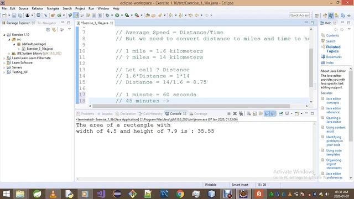
Task: Open Google Chrome from Windows taskbar
Action: 180,194
